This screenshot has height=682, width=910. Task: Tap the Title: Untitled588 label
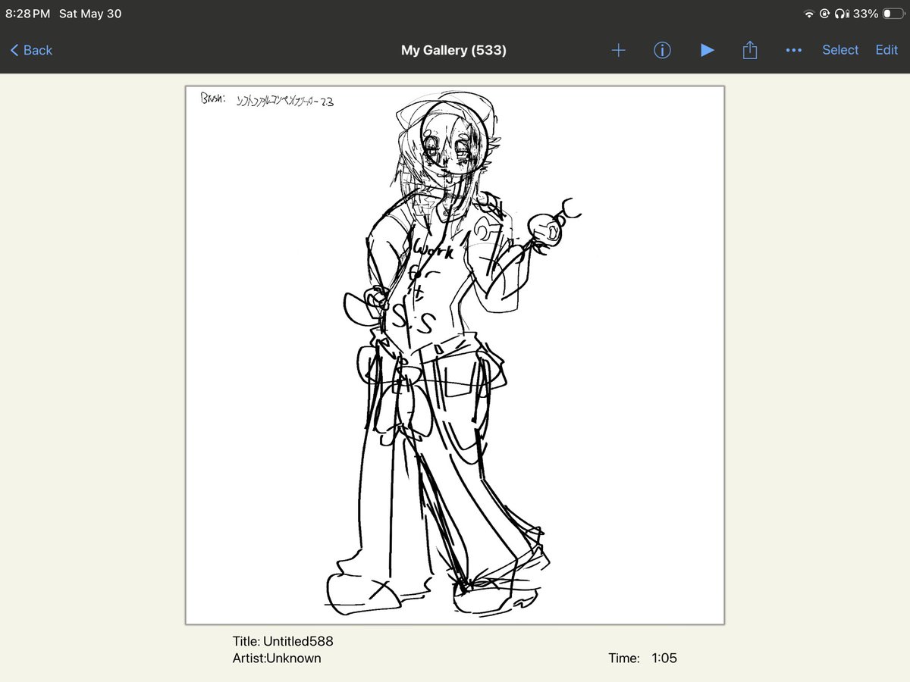pos(283,641)
